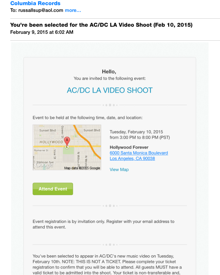The height and width of the screenshot is (275, 220).
Task: Open the 6000 Santa Monica Boulevard address link
Action: coord(139,153)
